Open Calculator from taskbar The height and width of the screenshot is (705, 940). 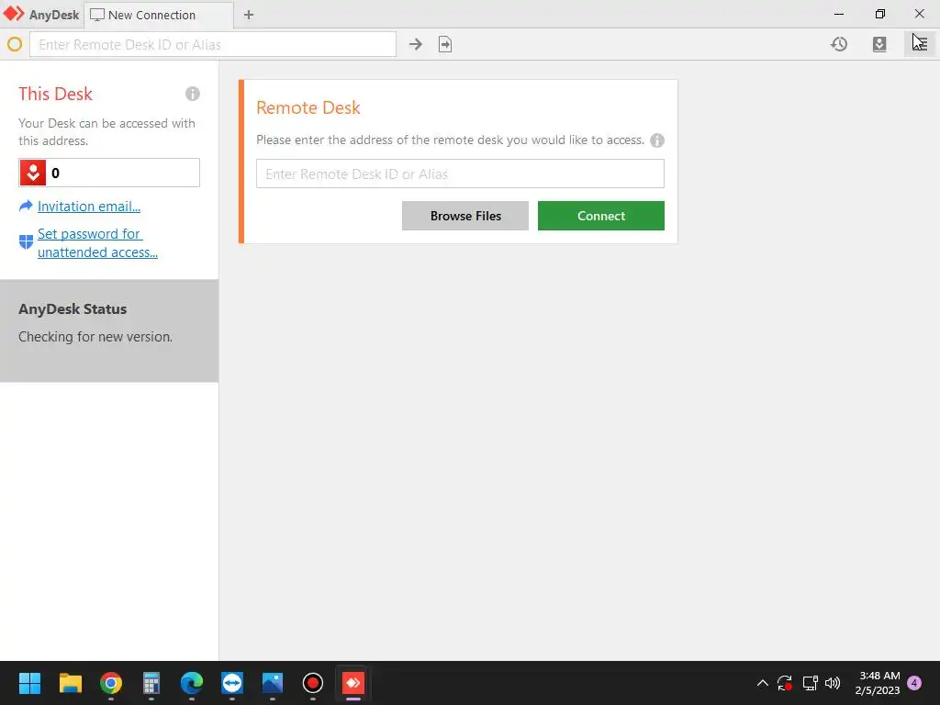point(151,683)
